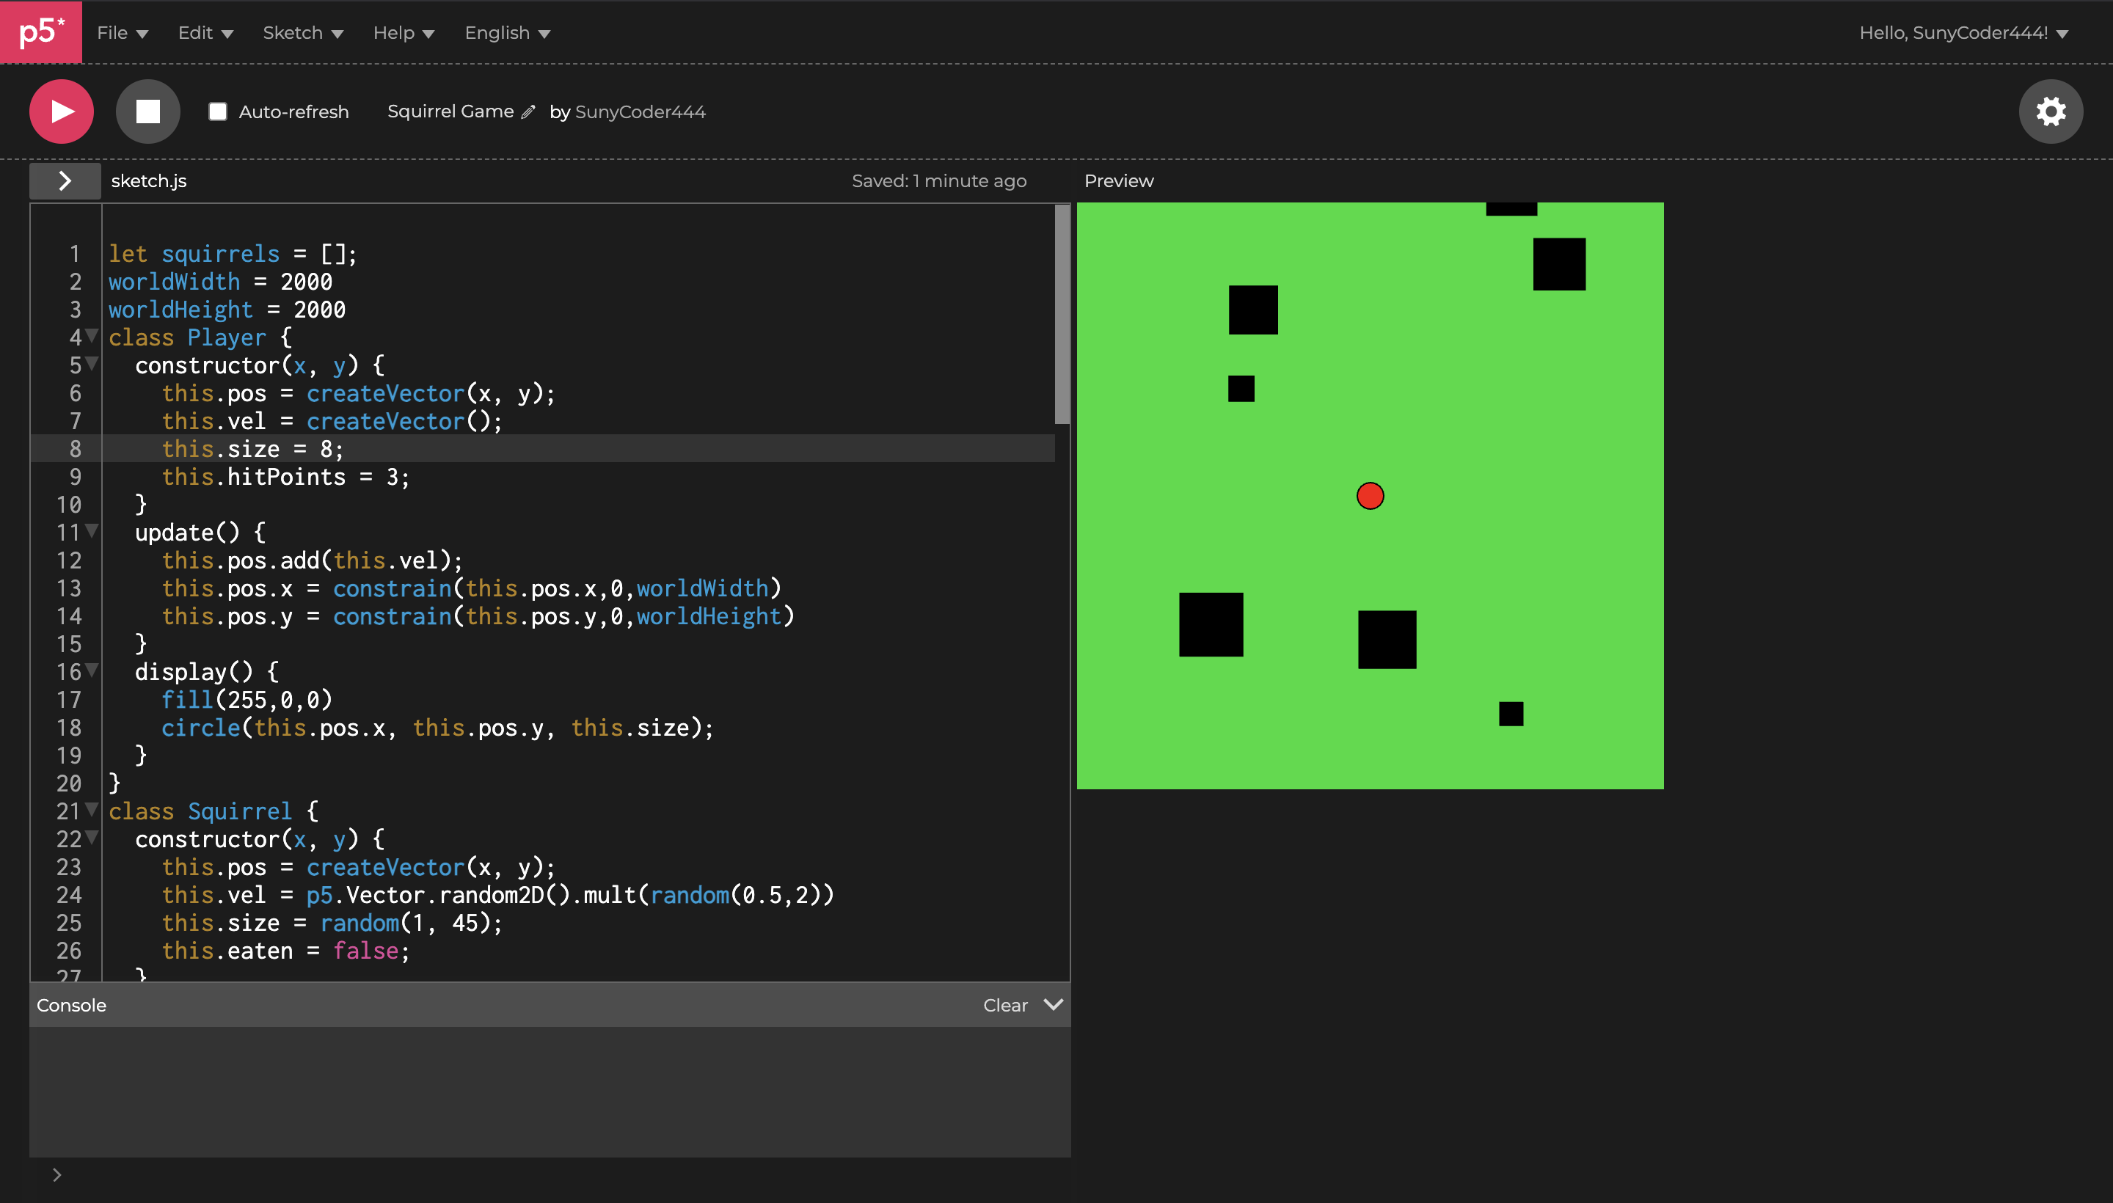Open the Sketch menu
The image size is (2113, 1203).
[302, 33]
